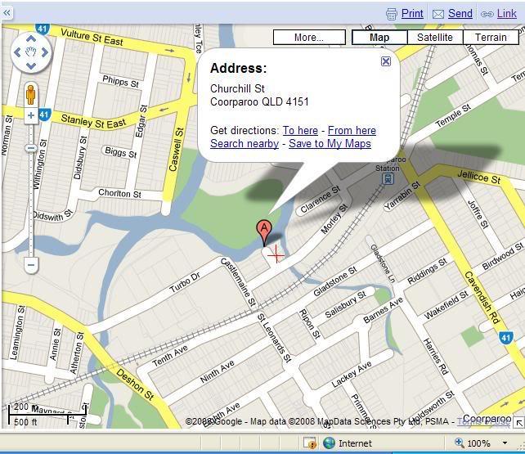The width and height of the screenshot is (525, 454).
Task: Click the Coorparoo Station train icon
Action: (388, 178)
